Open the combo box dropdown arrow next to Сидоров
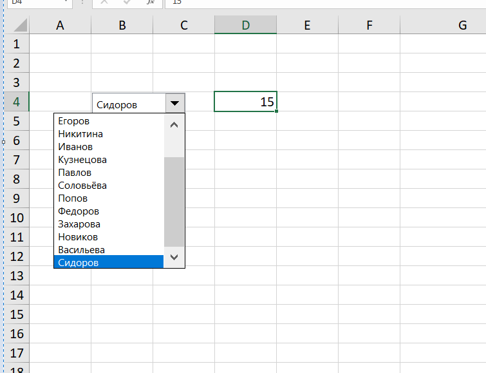Viewport: 486px width, 373px height. (175, 103)
